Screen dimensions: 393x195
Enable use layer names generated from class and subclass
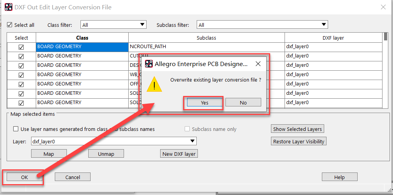[16, 129]
